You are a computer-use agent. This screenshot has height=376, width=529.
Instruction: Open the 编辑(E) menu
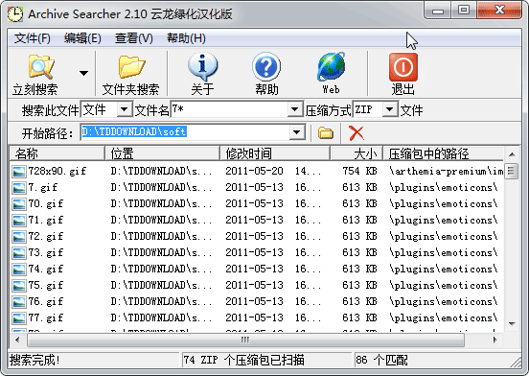click(x=82, y=38)
